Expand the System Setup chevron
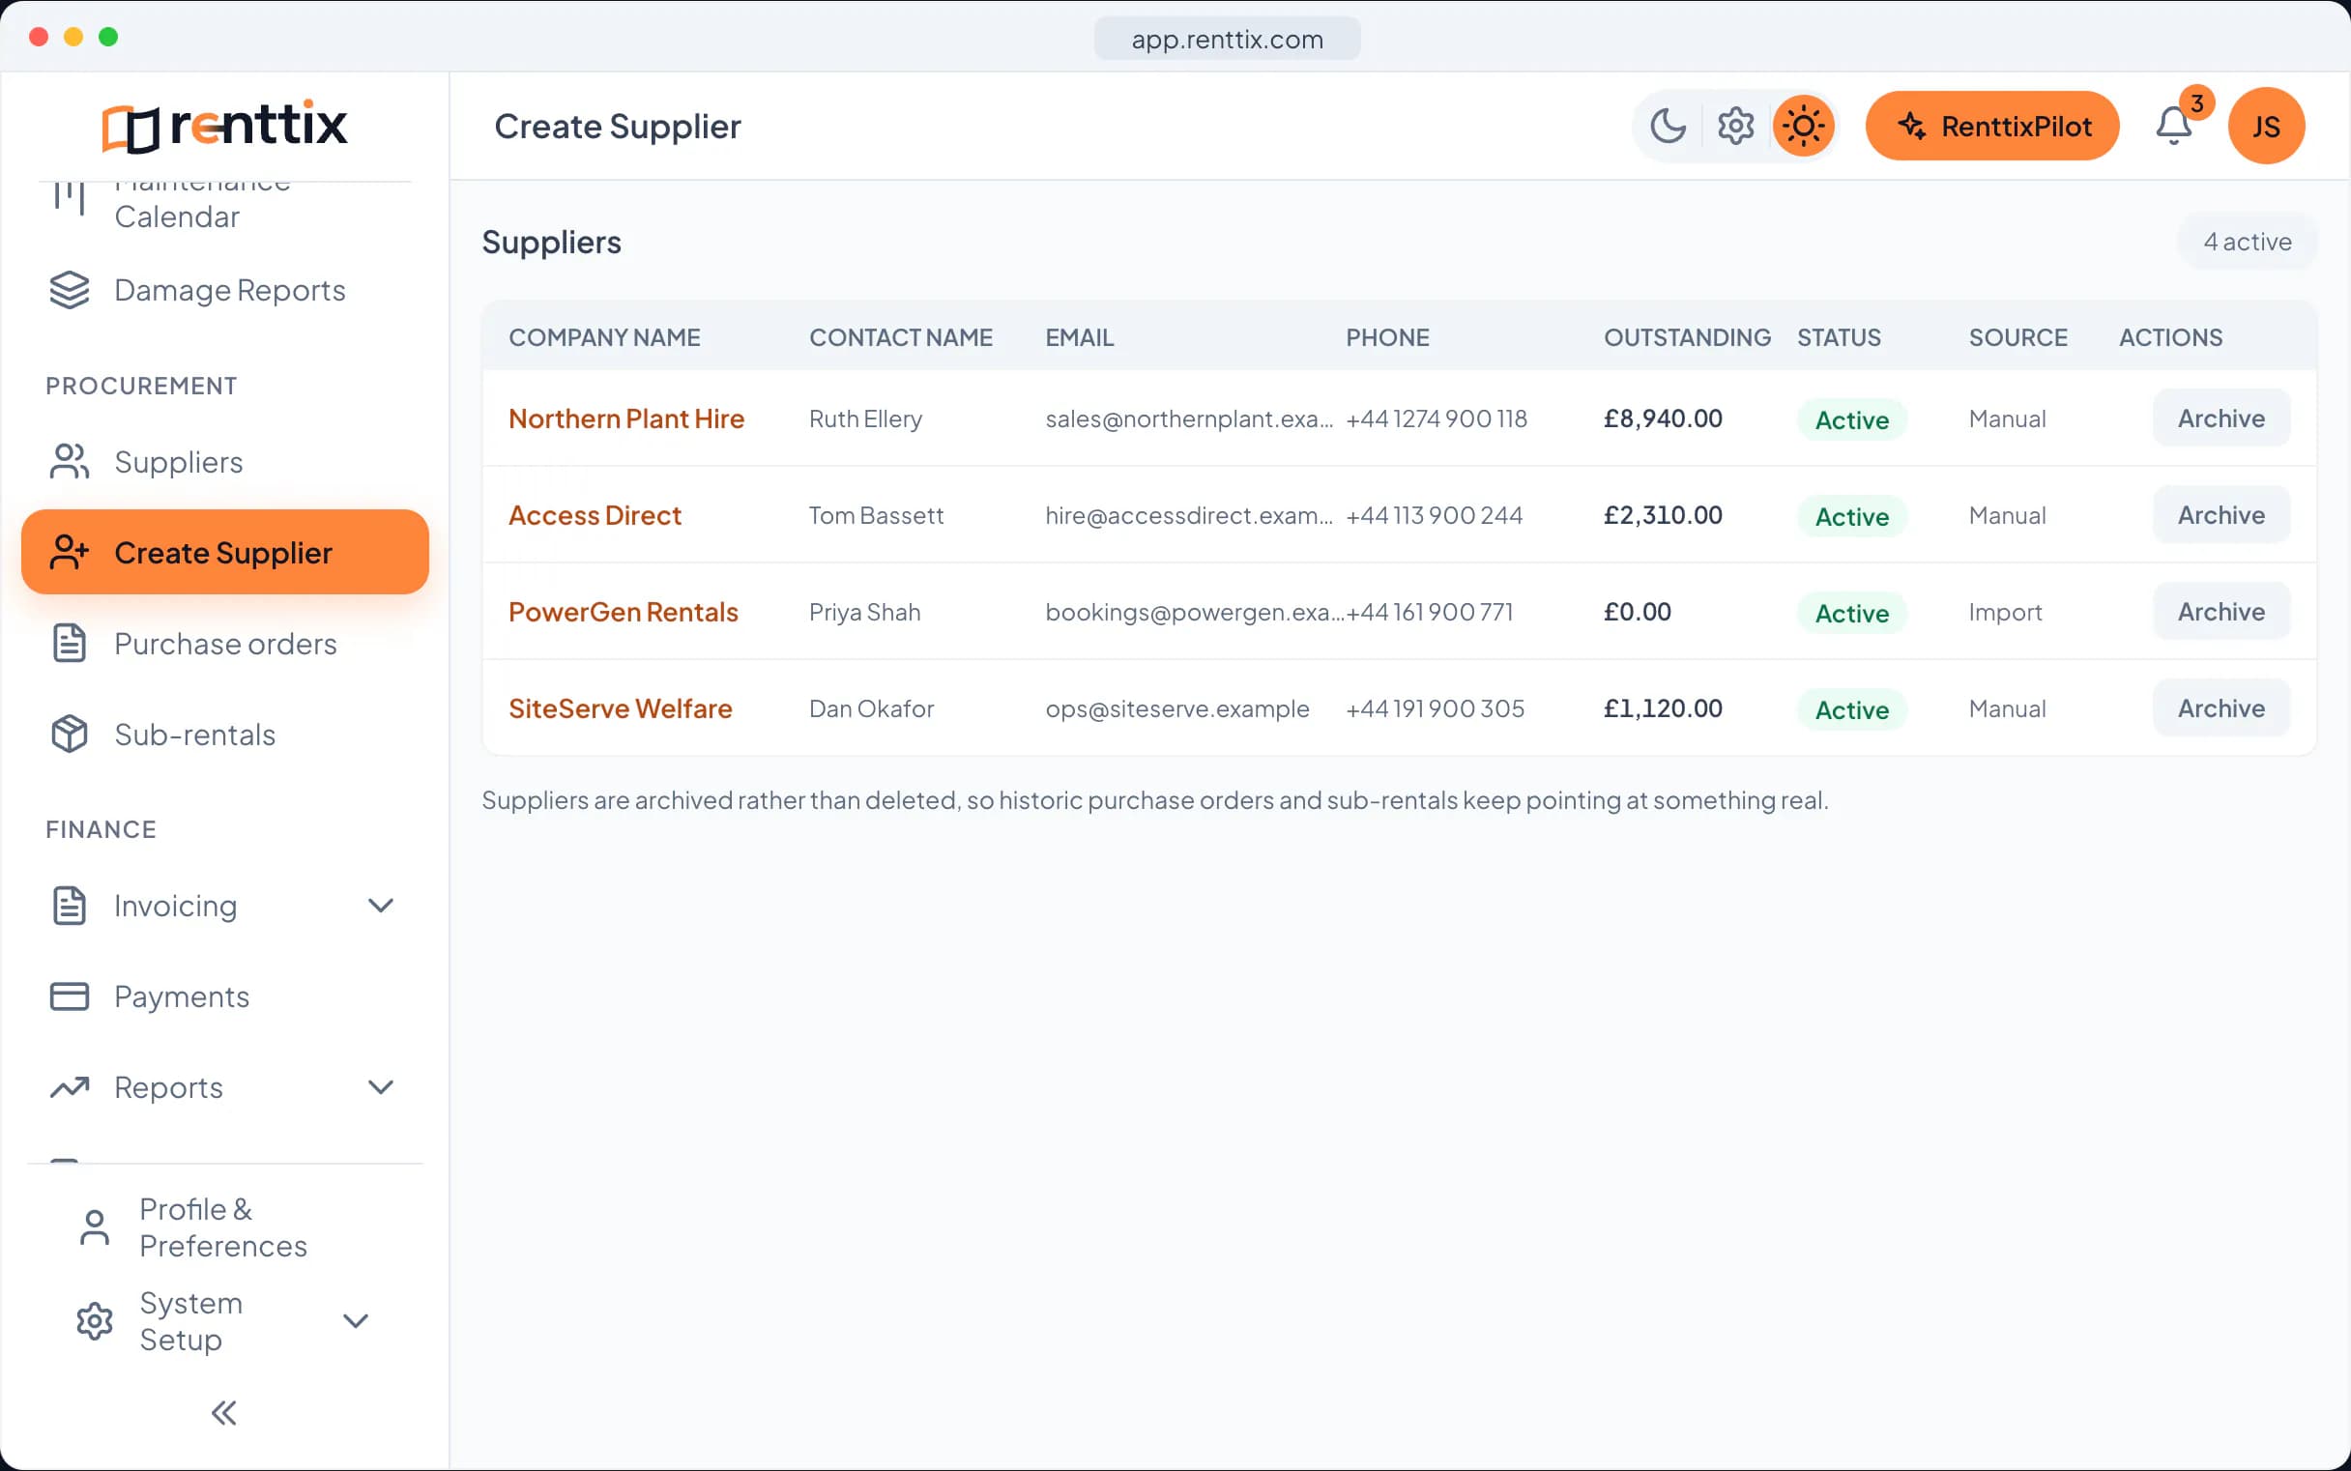2351x1471 pixels. (355, 1321)
